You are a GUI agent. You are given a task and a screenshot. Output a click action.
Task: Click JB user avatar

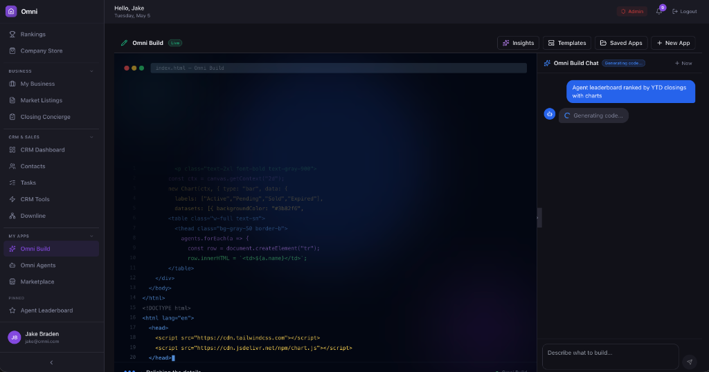click(15, 337)
